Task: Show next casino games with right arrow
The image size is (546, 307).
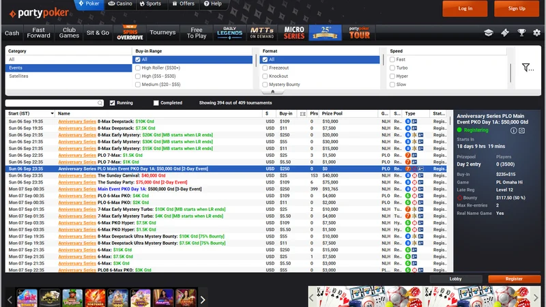Action: [203, 299]
